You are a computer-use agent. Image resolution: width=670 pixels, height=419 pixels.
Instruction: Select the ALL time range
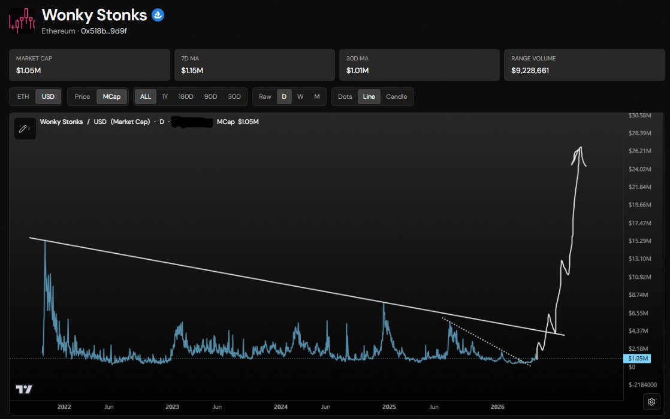pyautogui.click(x=146, y=96)
